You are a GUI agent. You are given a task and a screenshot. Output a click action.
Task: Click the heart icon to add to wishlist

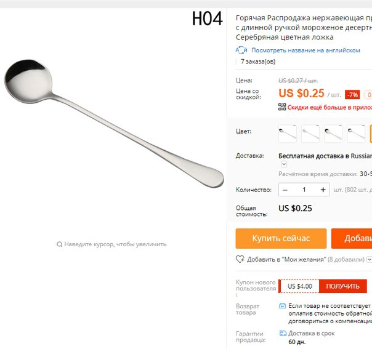click(240, 259)
